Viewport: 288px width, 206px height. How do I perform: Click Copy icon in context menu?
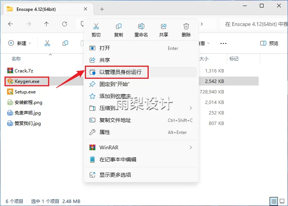click(119, 26)
